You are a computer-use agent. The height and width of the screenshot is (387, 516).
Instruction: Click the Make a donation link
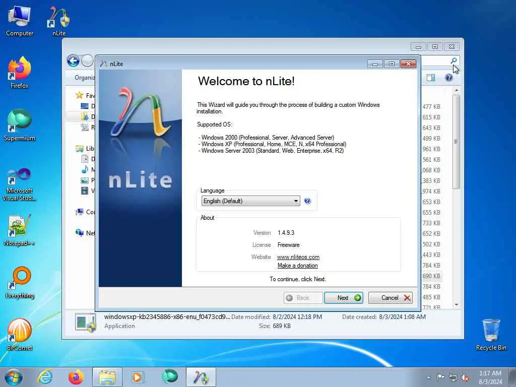click(x=297, y=266)
